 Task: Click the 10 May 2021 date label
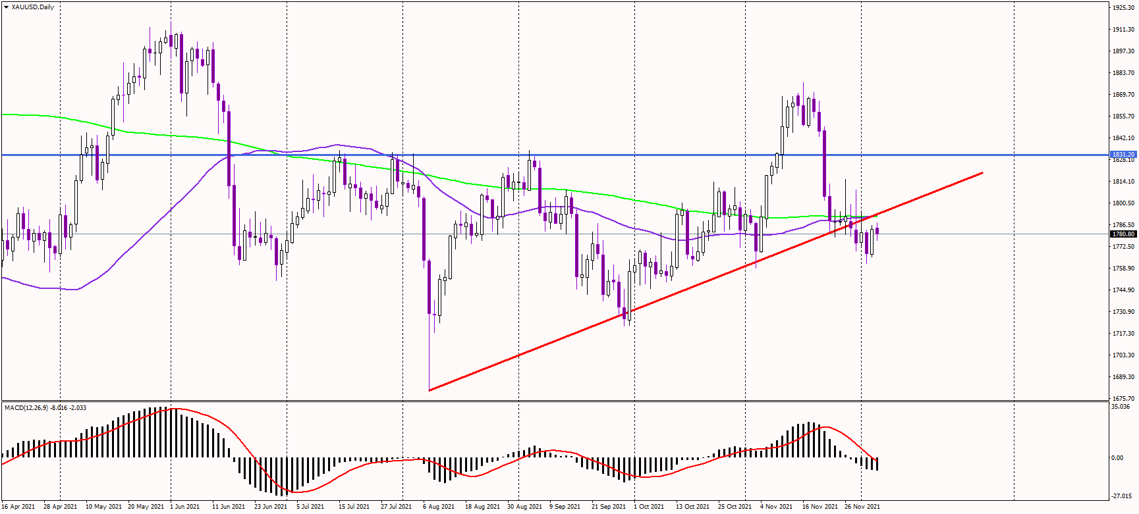tap(103, 507)
